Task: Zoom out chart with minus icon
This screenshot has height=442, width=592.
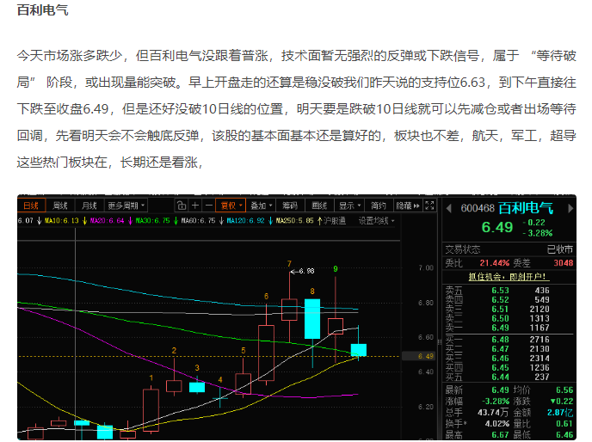Action: pyautogui.click(x=209, y=206)
